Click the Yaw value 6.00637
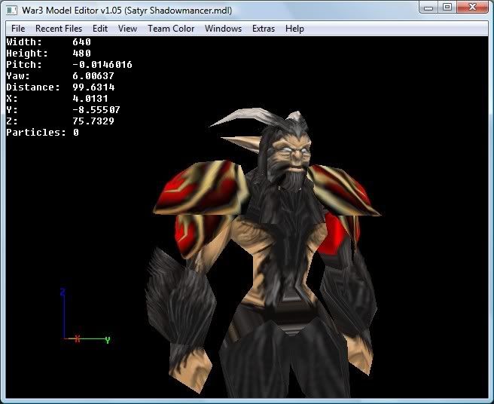Screen dimensions: 494x404 point(93,76)
